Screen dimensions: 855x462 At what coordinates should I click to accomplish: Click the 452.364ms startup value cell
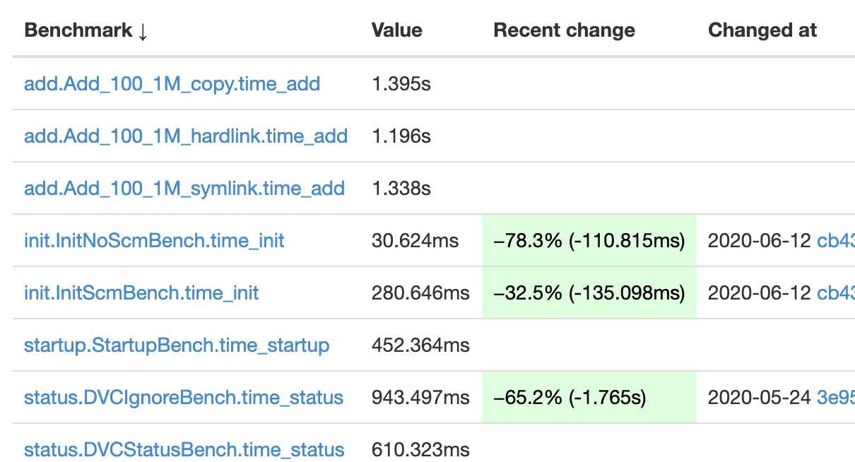coord(420,345)
